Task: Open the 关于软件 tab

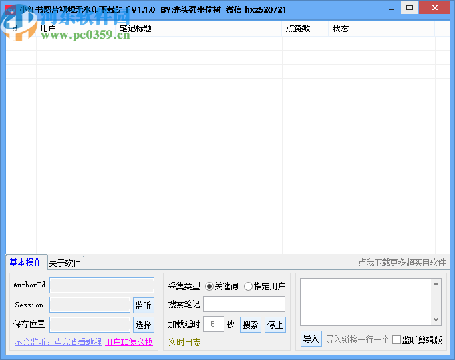Action: pos(65,263)
